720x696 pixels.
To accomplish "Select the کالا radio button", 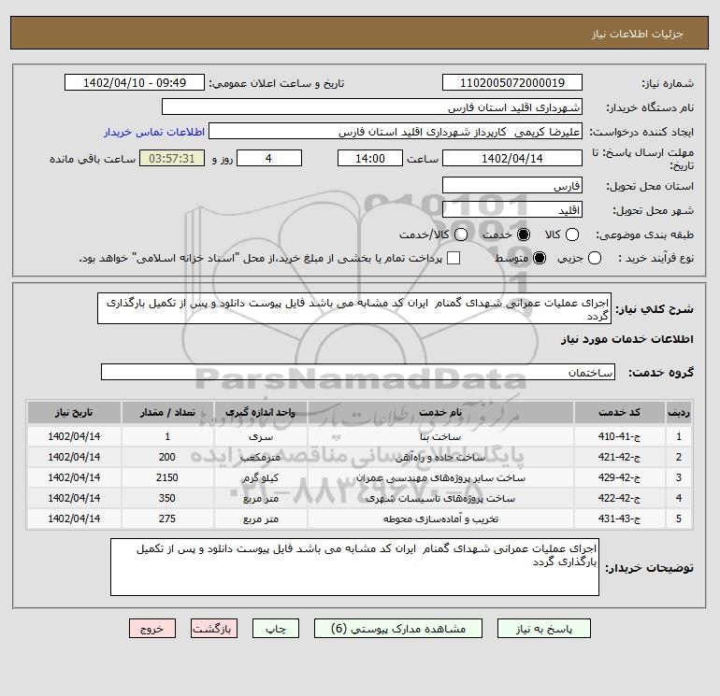I will [x=572, y=234].
